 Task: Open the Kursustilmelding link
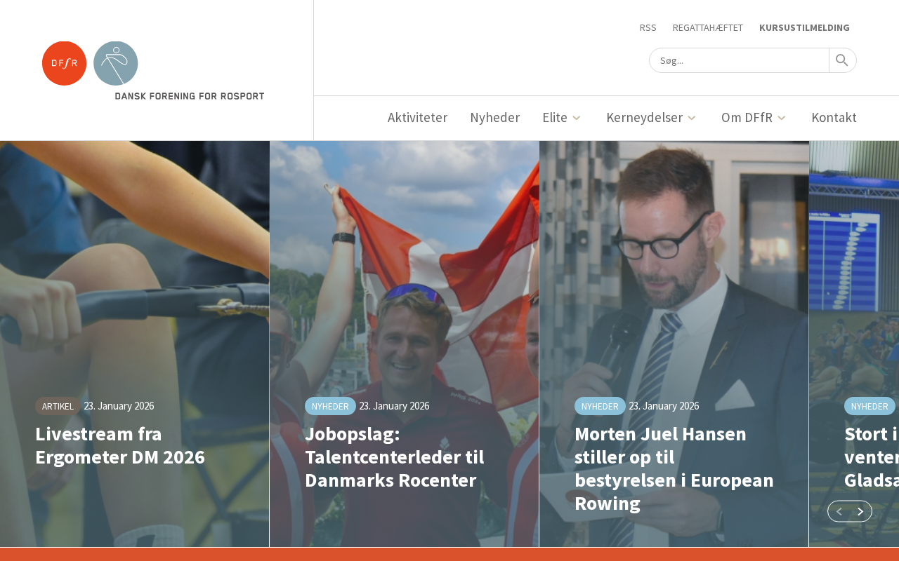pos(804,27)
